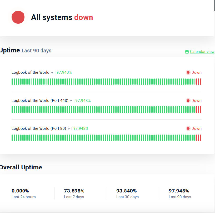Click the All systems down heading
This screenshot has width=215, height=213.
(62, 17)
